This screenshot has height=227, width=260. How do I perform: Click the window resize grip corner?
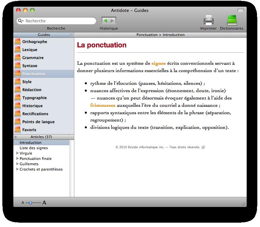pos(244,204)
